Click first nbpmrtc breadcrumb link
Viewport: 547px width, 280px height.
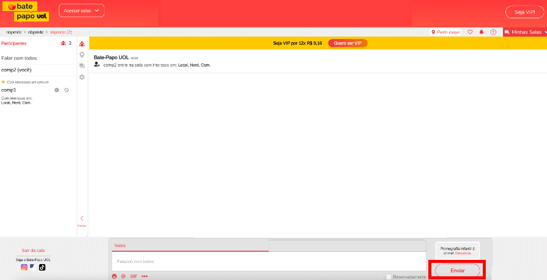click(13, 32)
